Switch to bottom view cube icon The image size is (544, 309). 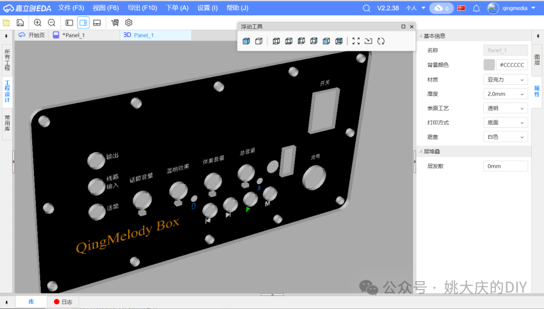289,41
